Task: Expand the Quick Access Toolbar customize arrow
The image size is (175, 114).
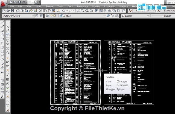Action: [x=39, y=2]
